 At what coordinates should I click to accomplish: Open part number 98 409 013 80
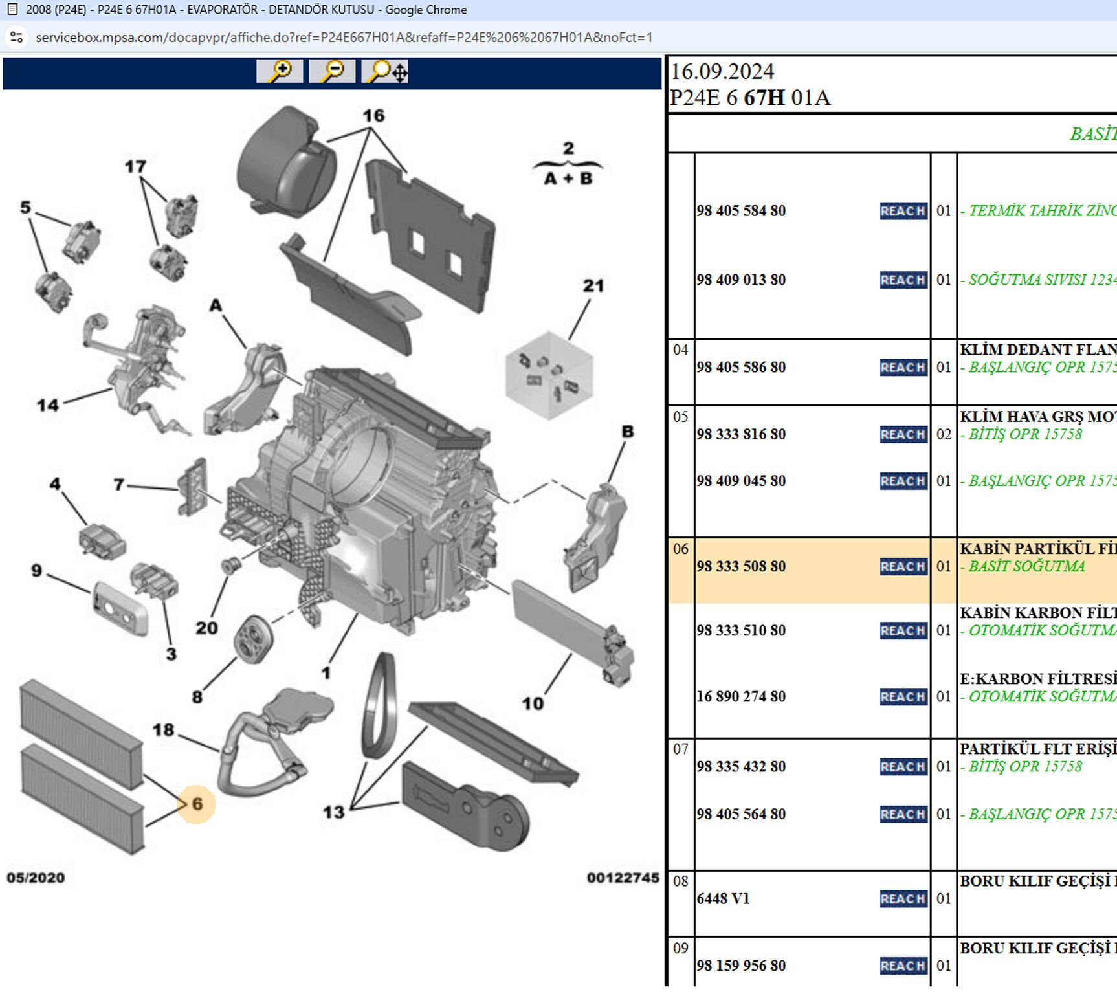(741, 280)
